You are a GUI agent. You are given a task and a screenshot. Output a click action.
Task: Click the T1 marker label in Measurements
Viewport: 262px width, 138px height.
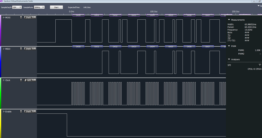229,35
